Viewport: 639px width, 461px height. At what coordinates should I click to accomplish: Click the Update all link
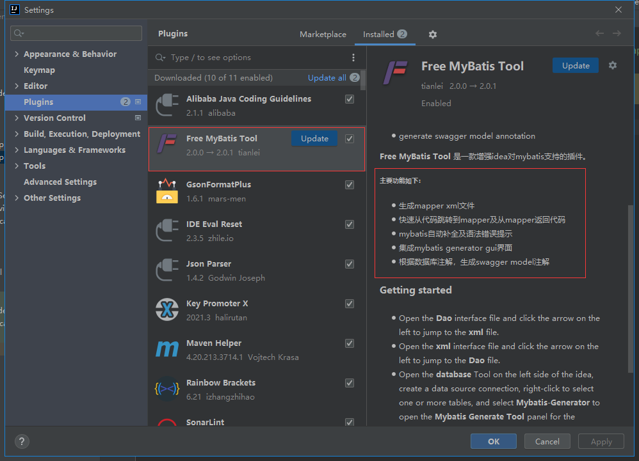[x=327, y=78]
